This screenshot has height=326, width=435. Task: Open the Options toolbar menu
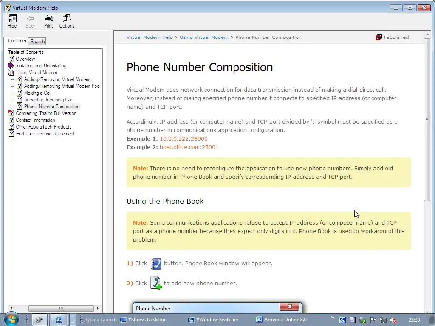pos(67,21)
